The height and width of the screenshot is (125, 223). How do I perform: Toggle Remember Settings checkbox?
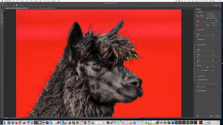click(x=201, y=91)
